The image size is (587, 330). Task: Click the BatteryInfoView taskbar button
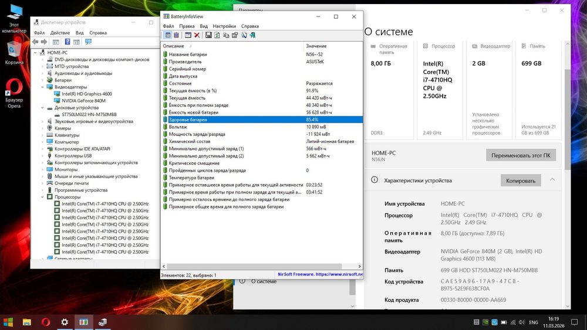[83, 322]
